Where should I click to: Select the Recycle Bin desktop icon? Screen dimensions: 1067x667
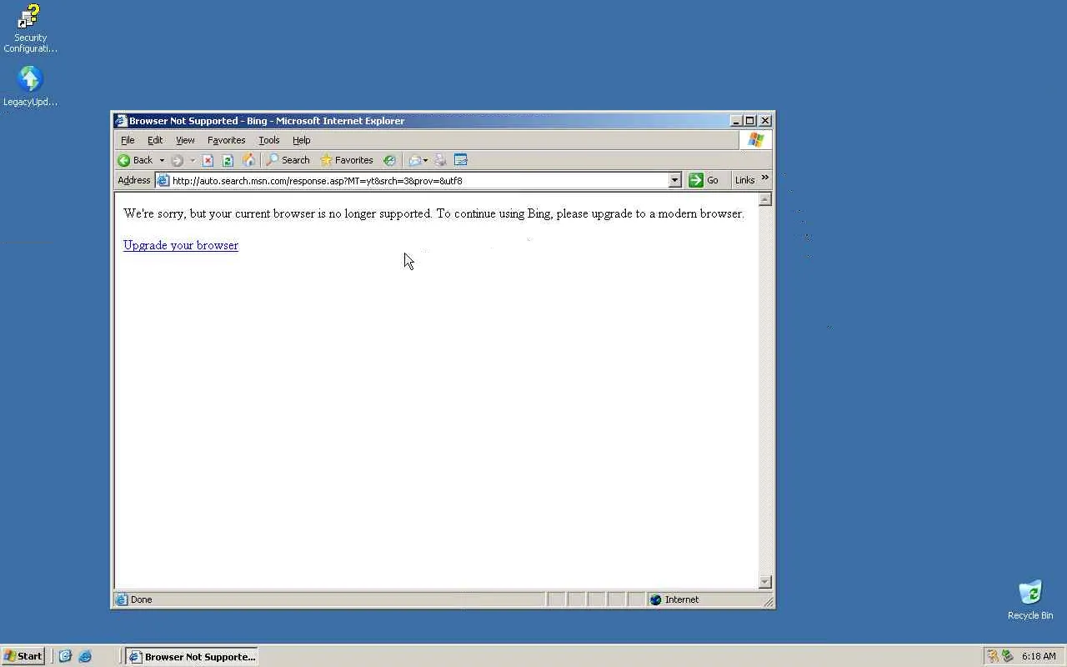point(1030,600)
